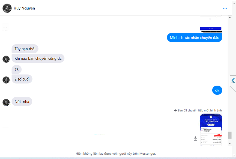Screen dimensions: 236x159
Task: Click Huy Nguyen's header profile picture
Action: pyautogui.click(x=7, y=8)
